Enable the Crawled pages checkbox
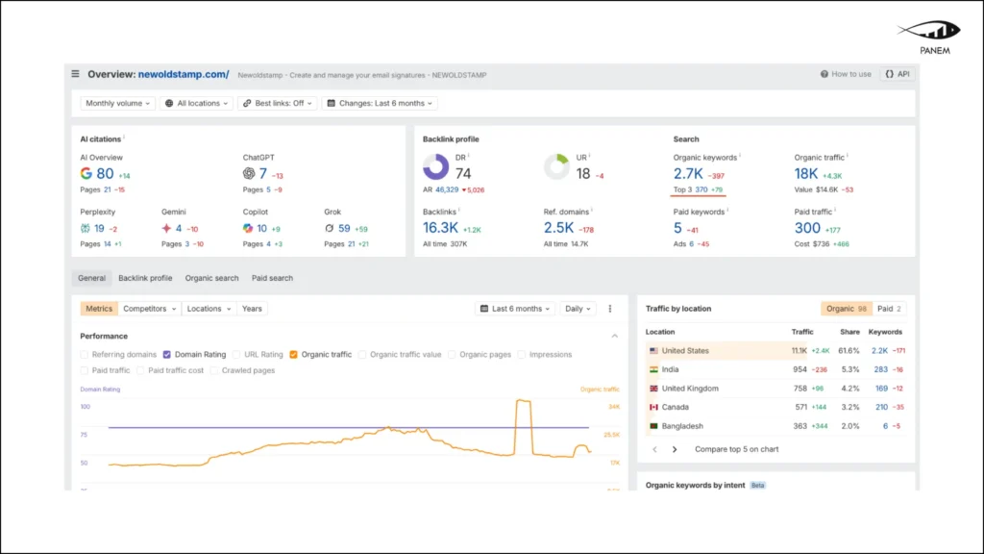984x554 pixels. pos(214,370)
